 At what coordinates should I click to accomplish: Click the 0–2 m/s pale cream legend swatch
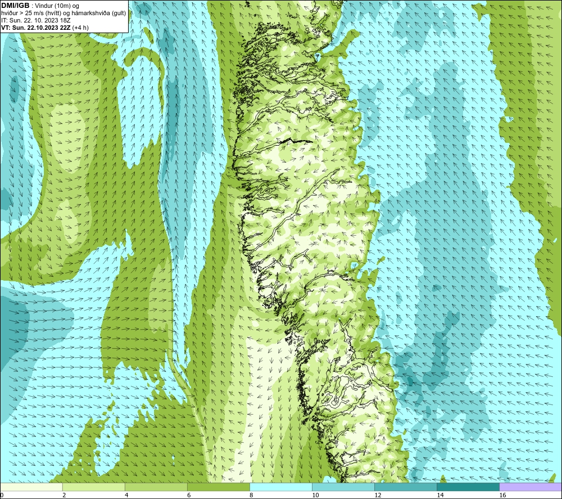31,487
